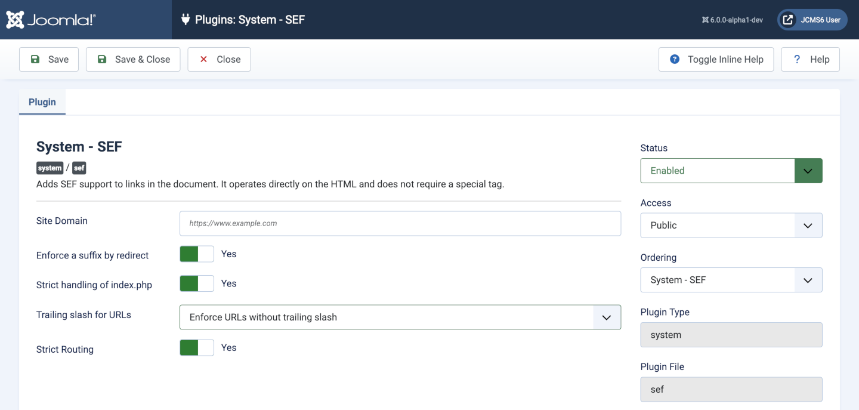Click the external link icon in user button
Screen dimensions: 859x410
(788, 20)
